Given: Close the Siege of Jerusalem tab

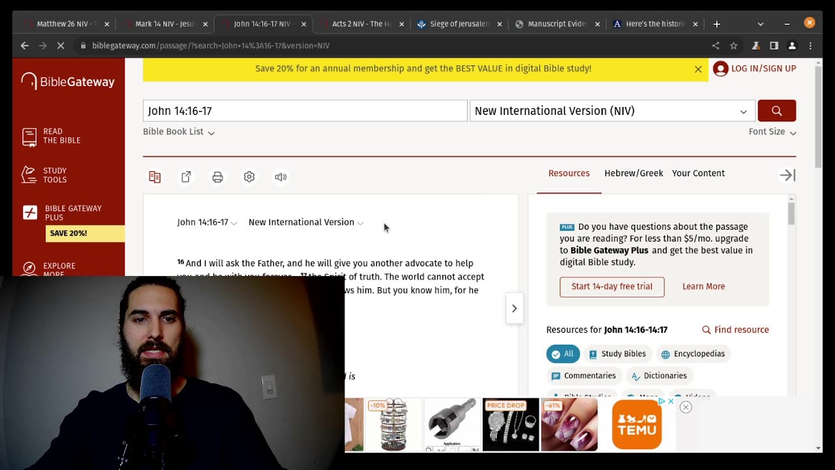Looking at the screenshot, I should point(500,24).
